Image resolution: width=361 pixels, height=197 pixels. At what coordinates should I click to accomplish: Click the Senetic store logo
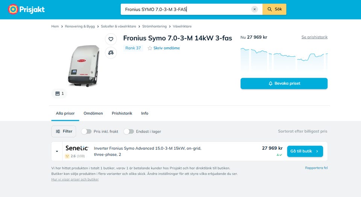click(x=77, y=148)
